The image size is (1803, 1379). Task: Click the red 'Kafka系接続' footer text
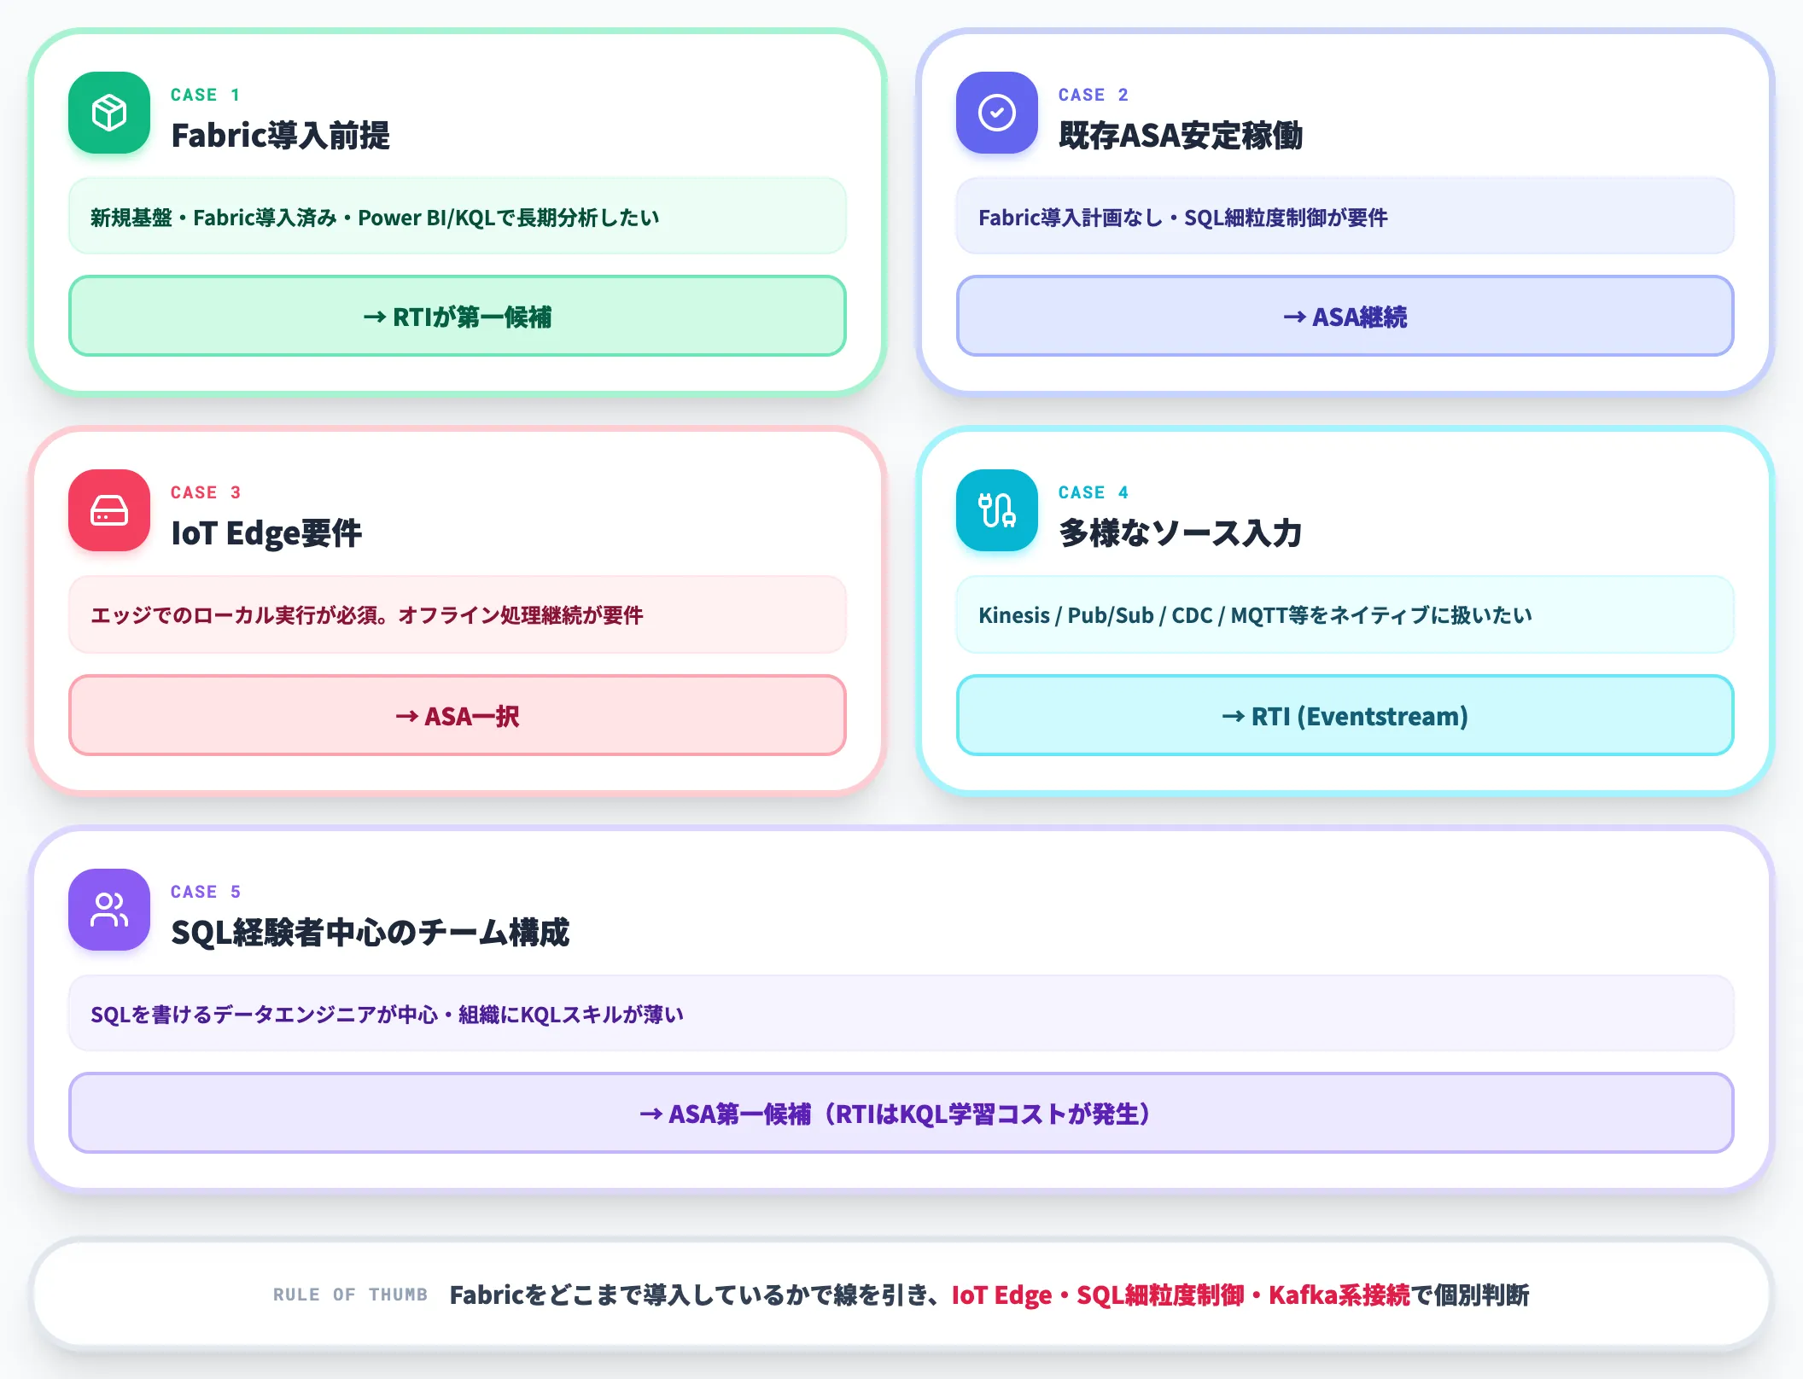coord(1339,1295)
